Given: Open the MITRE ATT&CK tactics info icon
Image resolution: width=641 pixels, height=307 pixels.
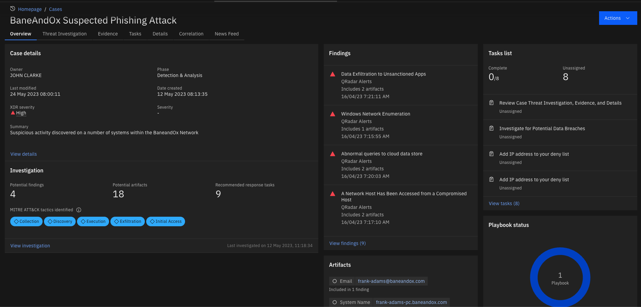Looking at the screenshot, I should [79, 210].
